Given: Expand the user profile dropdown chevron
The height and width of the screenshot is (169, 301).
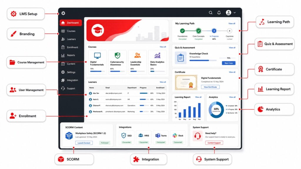Looking at the screenshot, I should [x=235, y=13].
